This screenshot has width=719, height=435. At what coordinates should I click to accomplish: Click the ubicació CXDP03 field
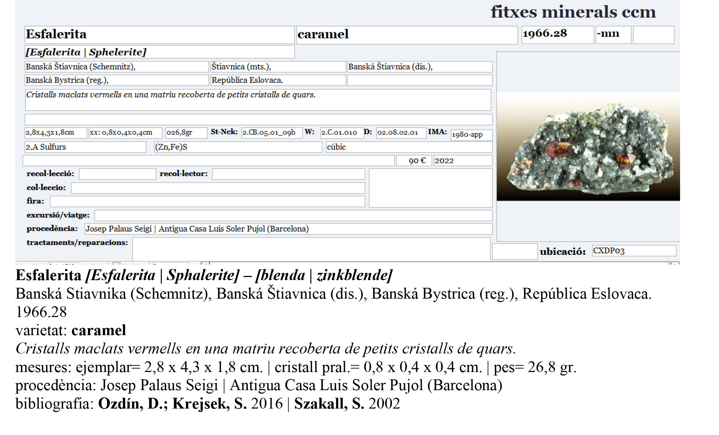[634, 251]
